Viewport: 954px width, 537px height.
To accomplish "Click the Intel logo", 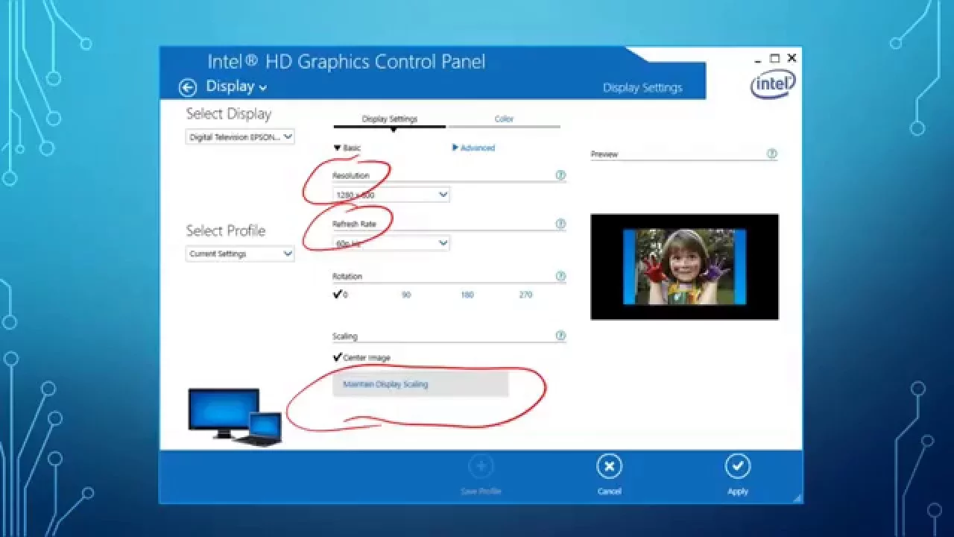I will point(773,84).
